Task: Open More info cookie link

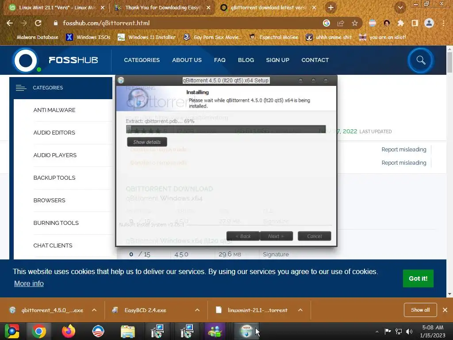Action: pos(29,284)
